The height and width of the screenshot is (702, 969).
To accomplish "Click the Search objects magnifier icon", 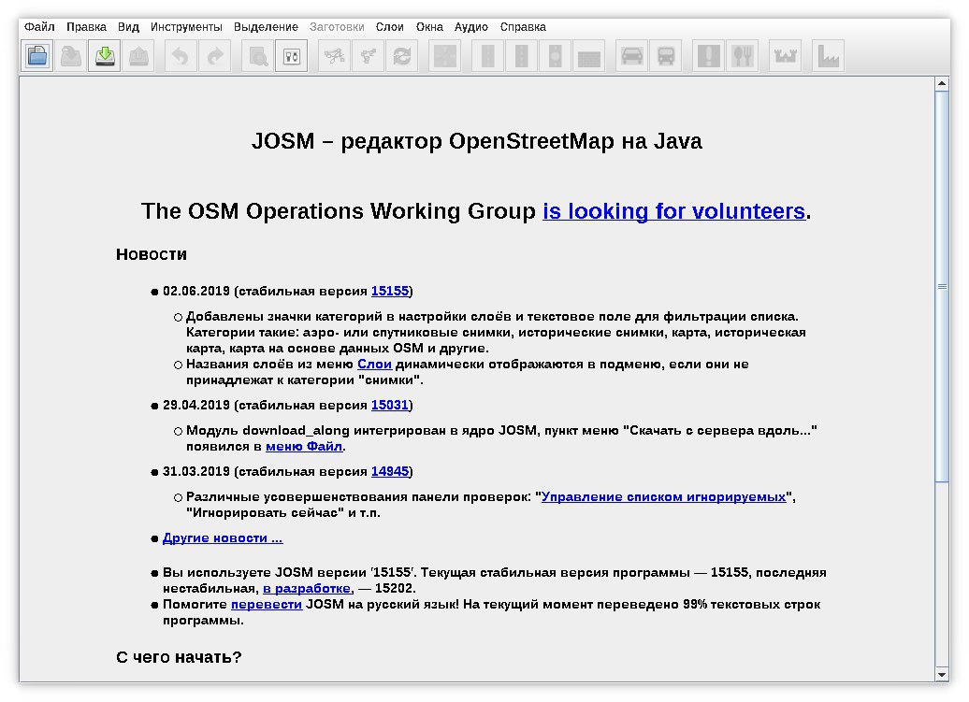I will tap(258, 56).
